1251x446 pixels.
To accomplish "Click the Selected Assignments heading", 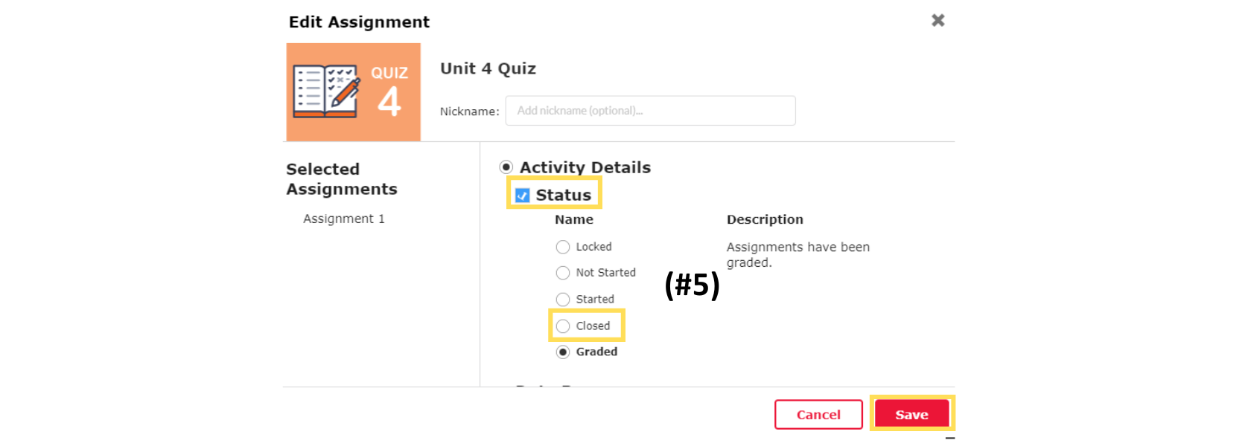I will click(342, 179).
